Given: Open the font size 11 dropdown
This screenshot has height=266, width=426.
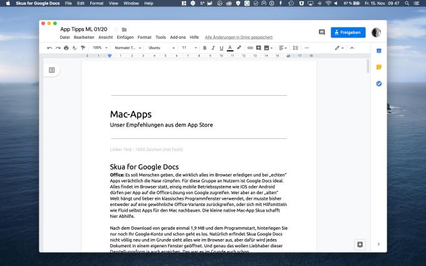Looking at the screenshot, I should [x=189, y=48].
